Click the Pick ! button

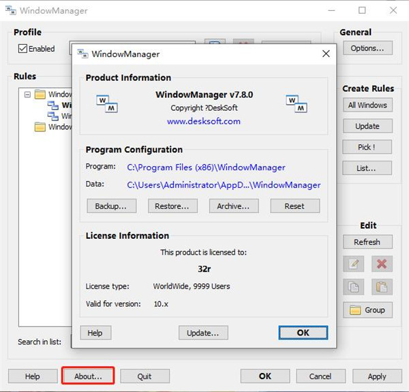367,147
